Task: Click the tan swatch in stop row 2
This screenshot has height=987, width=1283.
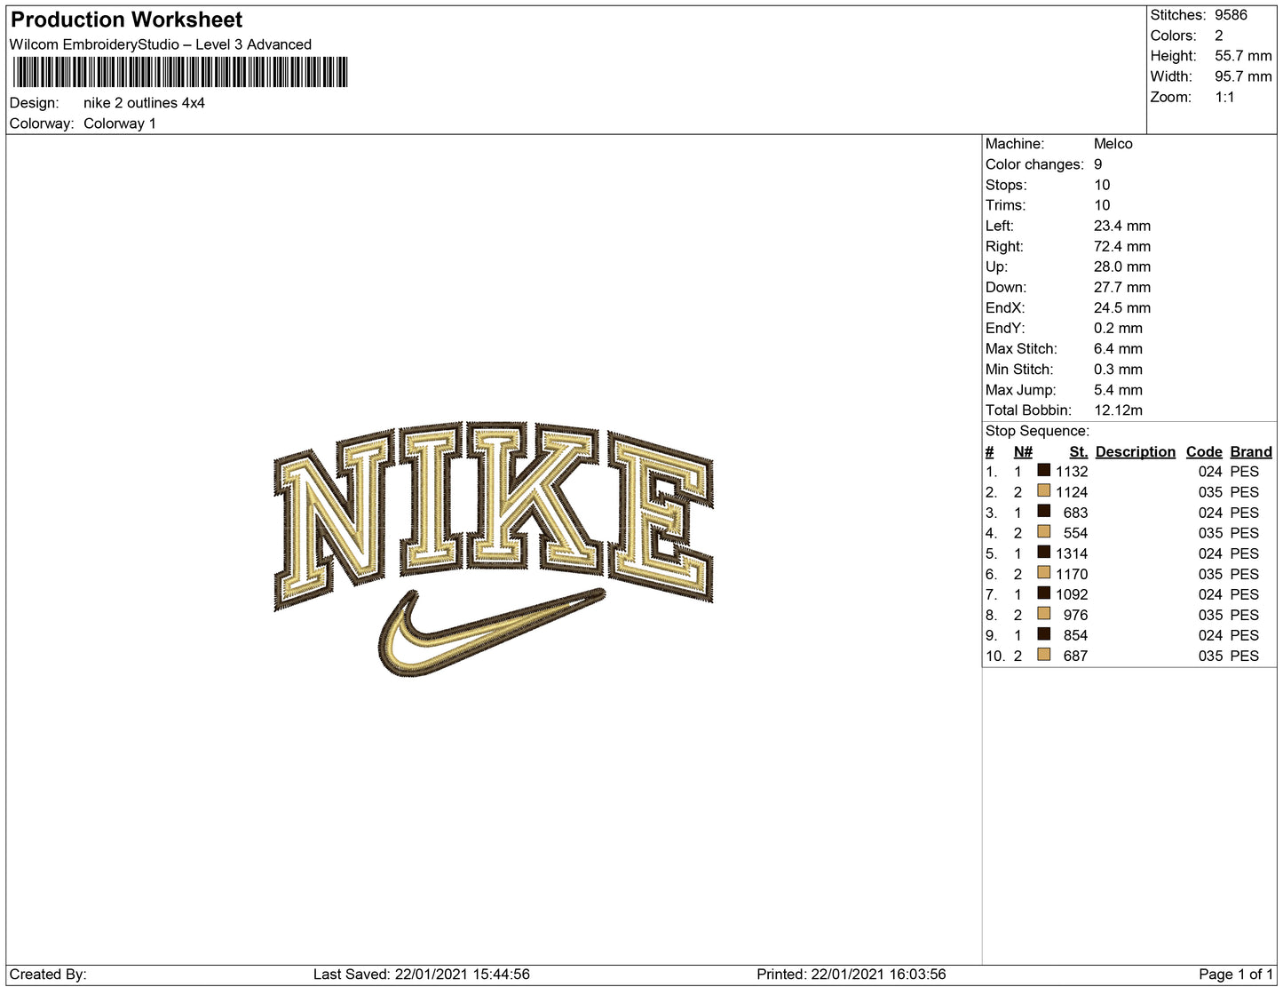Action: click(1044, 490)
